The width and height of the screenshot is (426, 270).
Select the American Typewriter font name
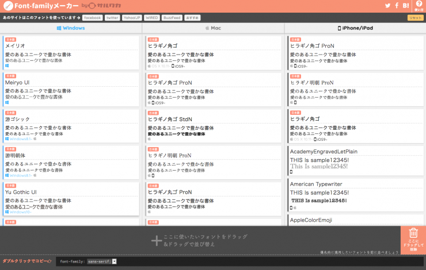pyautogui.click(x=316, y=184)
